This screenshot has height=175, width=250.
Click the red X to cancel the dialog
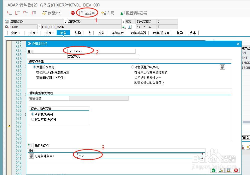(236, 170)
